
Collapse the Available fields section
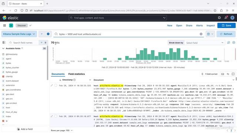pyautogui.click(x=3, y=48)
